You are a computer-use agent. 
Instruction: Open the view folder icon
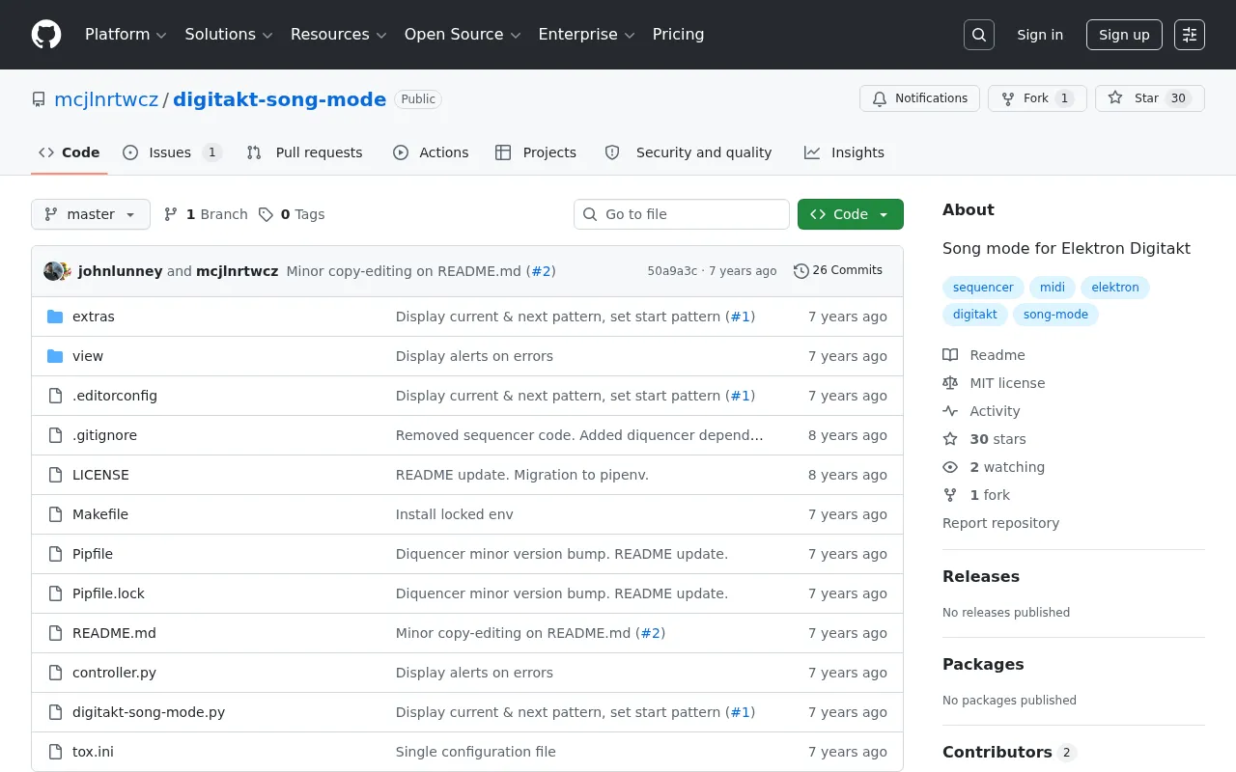click(x=55, y=356)
